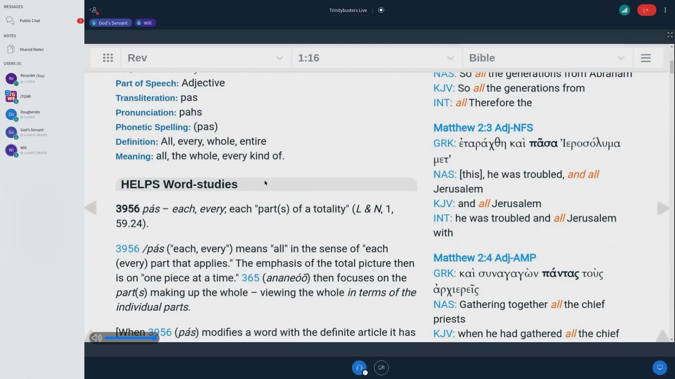This screenshot has height=379, width=675.
Task: Select the ITGWF user avatar
Action: pos(11,96)
